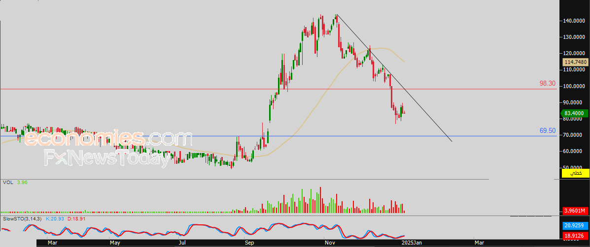590x247 pixels.
Task: Click the Jul date axis label
Action: (x=182, y=243)
